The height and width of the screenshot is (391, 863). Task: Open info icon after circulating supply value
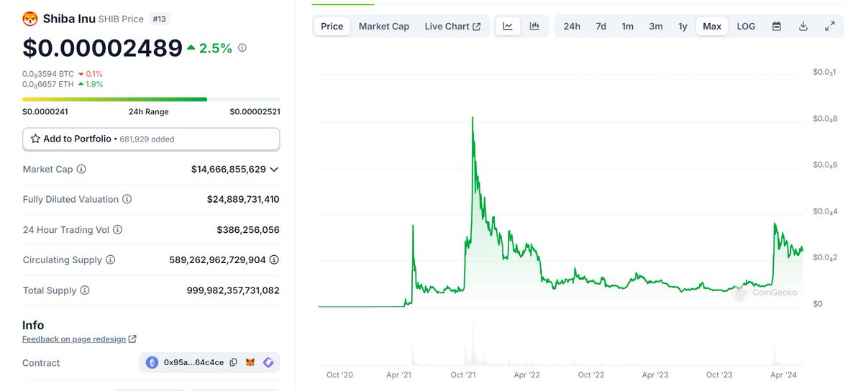coord(274,260)
